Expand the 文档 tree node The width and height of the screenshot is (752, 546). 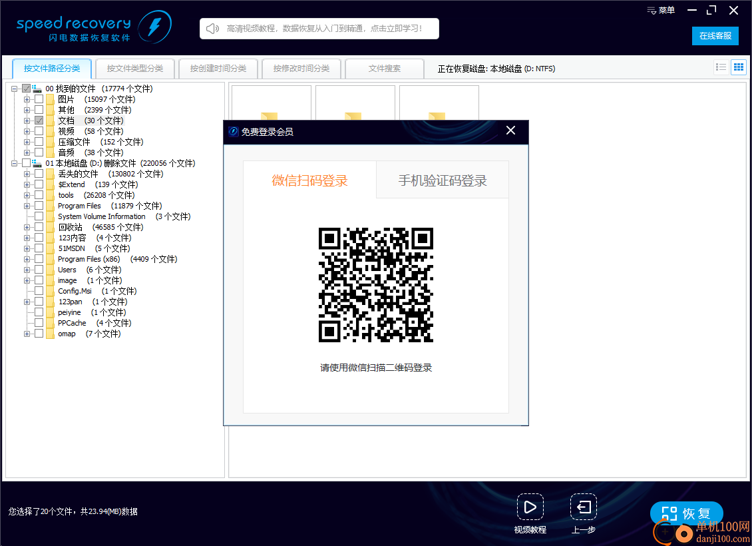point(27,121)
